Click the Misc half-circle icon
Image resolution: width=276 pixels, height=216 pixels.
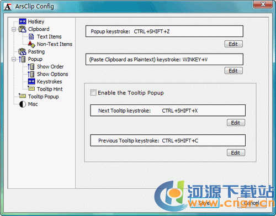coord(23,104)
